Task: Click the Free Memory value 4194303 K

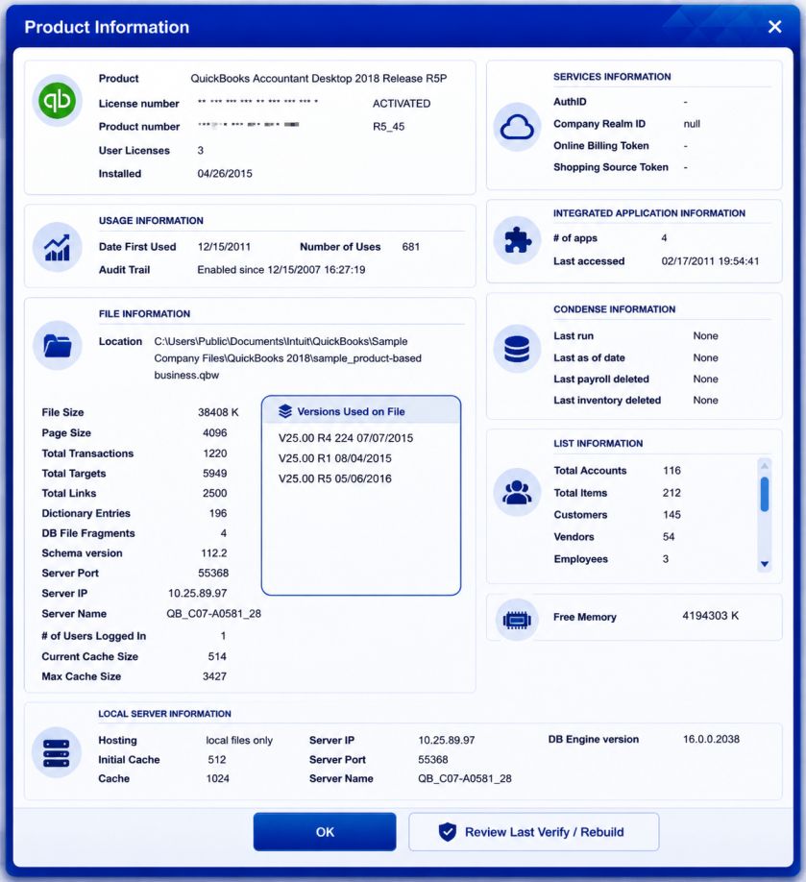Action: click(710, 616)
